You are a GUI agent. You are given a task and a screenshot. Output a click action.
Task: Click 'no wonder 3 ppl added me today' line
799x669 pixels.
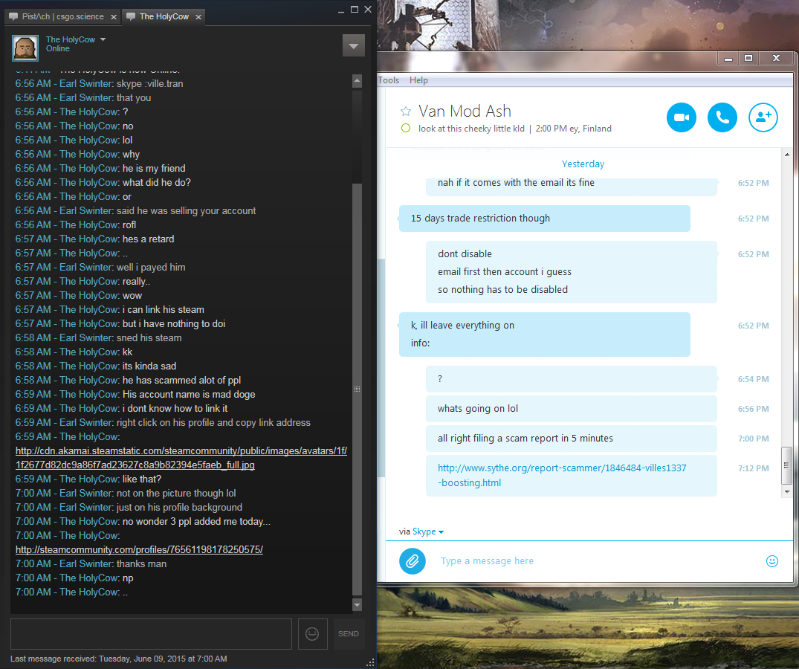click(x=143, y=522)
